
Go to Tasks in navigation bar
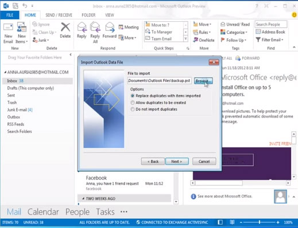[x=105, y=212]
